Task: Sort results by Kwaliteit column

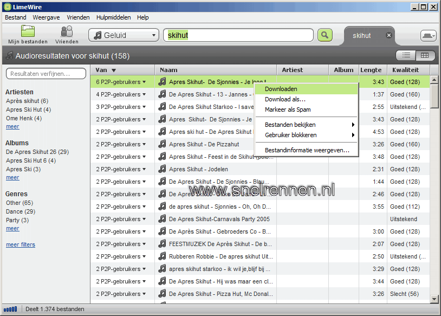Action: (x=408, y=70)
